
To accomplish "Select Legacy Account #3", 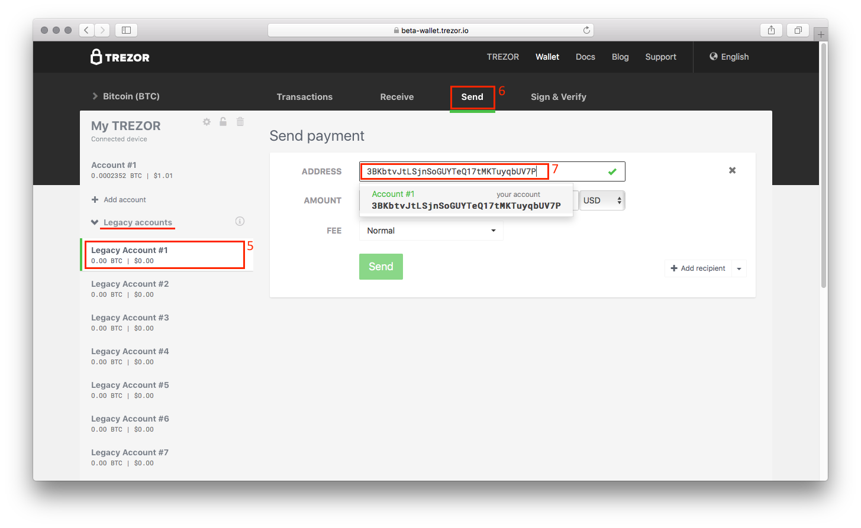I will [166, 322].
